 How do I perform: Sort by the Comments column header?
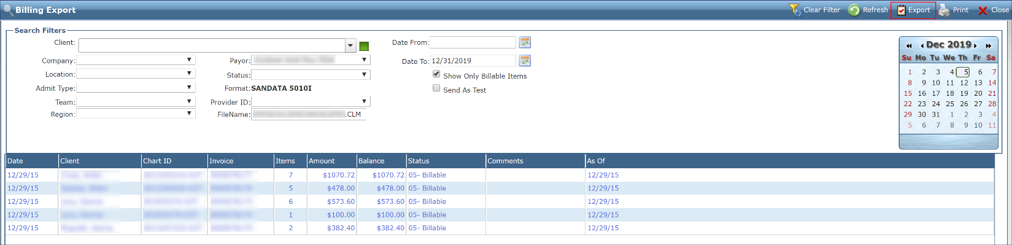[536, 161]
